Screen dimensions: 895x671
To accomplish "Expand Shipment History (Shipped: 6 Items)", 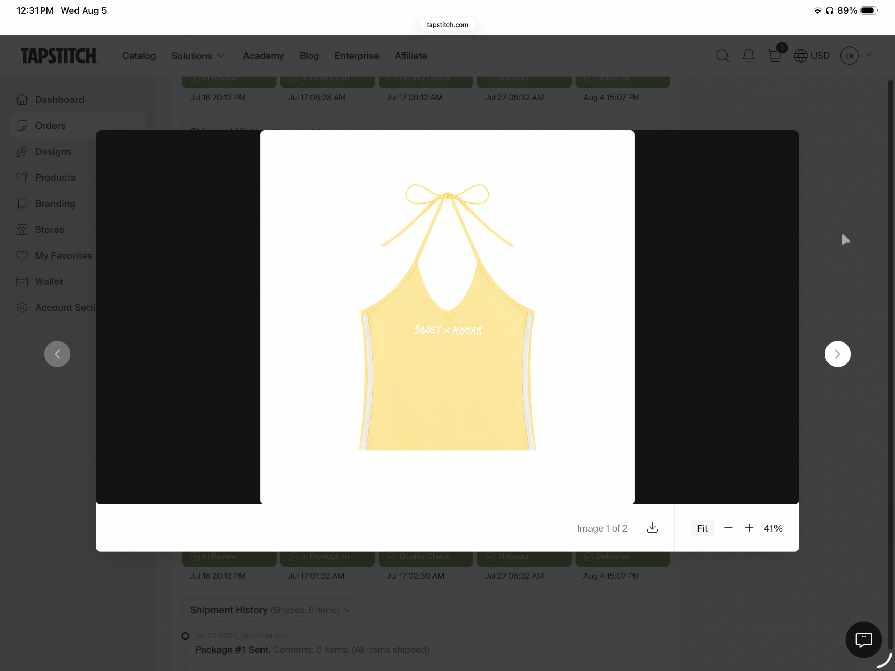I will (271, 610).
